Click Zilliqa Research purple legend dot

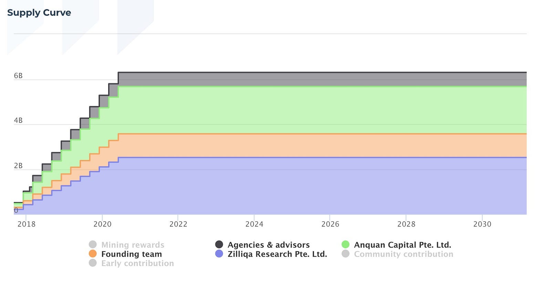tap(219, 254)
